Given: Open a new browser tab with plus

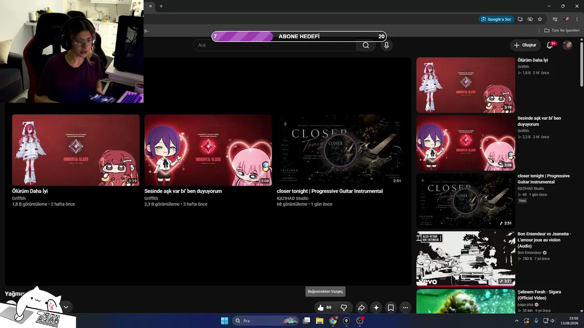Looking at the screenshot, I should (x=161, y=6).
